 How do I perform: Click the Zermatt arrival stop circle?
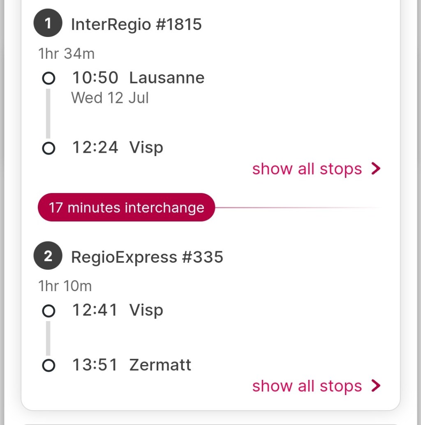[49, 365]
